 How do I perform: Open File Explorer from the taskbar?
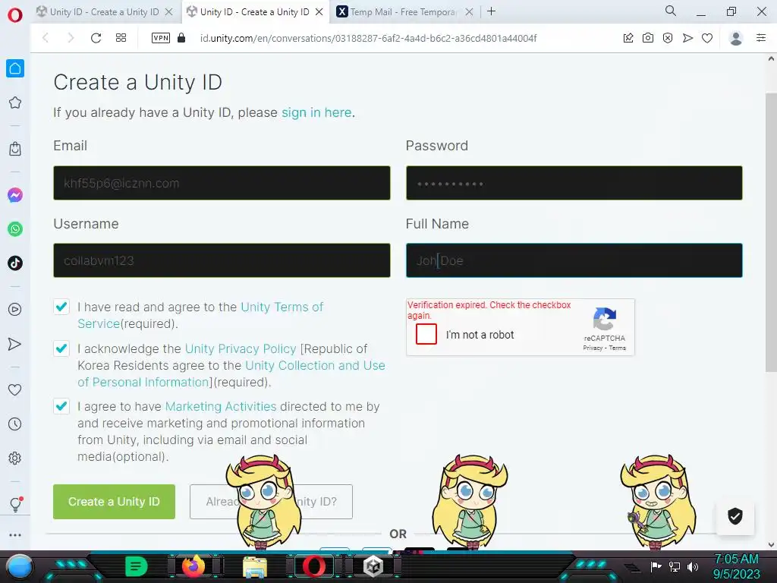coord(255,567)
